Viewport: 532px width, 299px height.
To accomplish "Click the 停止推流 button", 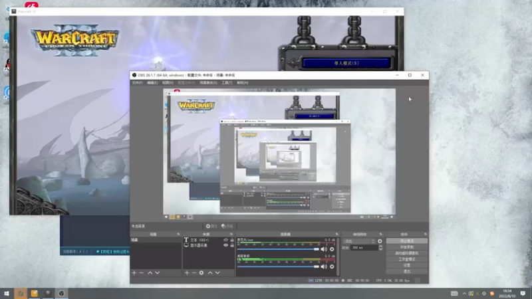I will [407, 241].
